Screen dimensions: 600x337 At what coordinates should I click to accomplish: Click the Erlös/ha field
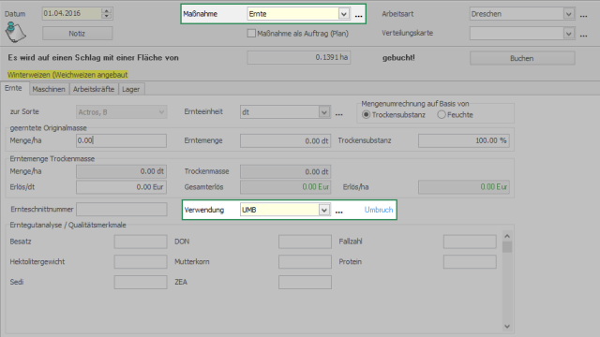464,187
